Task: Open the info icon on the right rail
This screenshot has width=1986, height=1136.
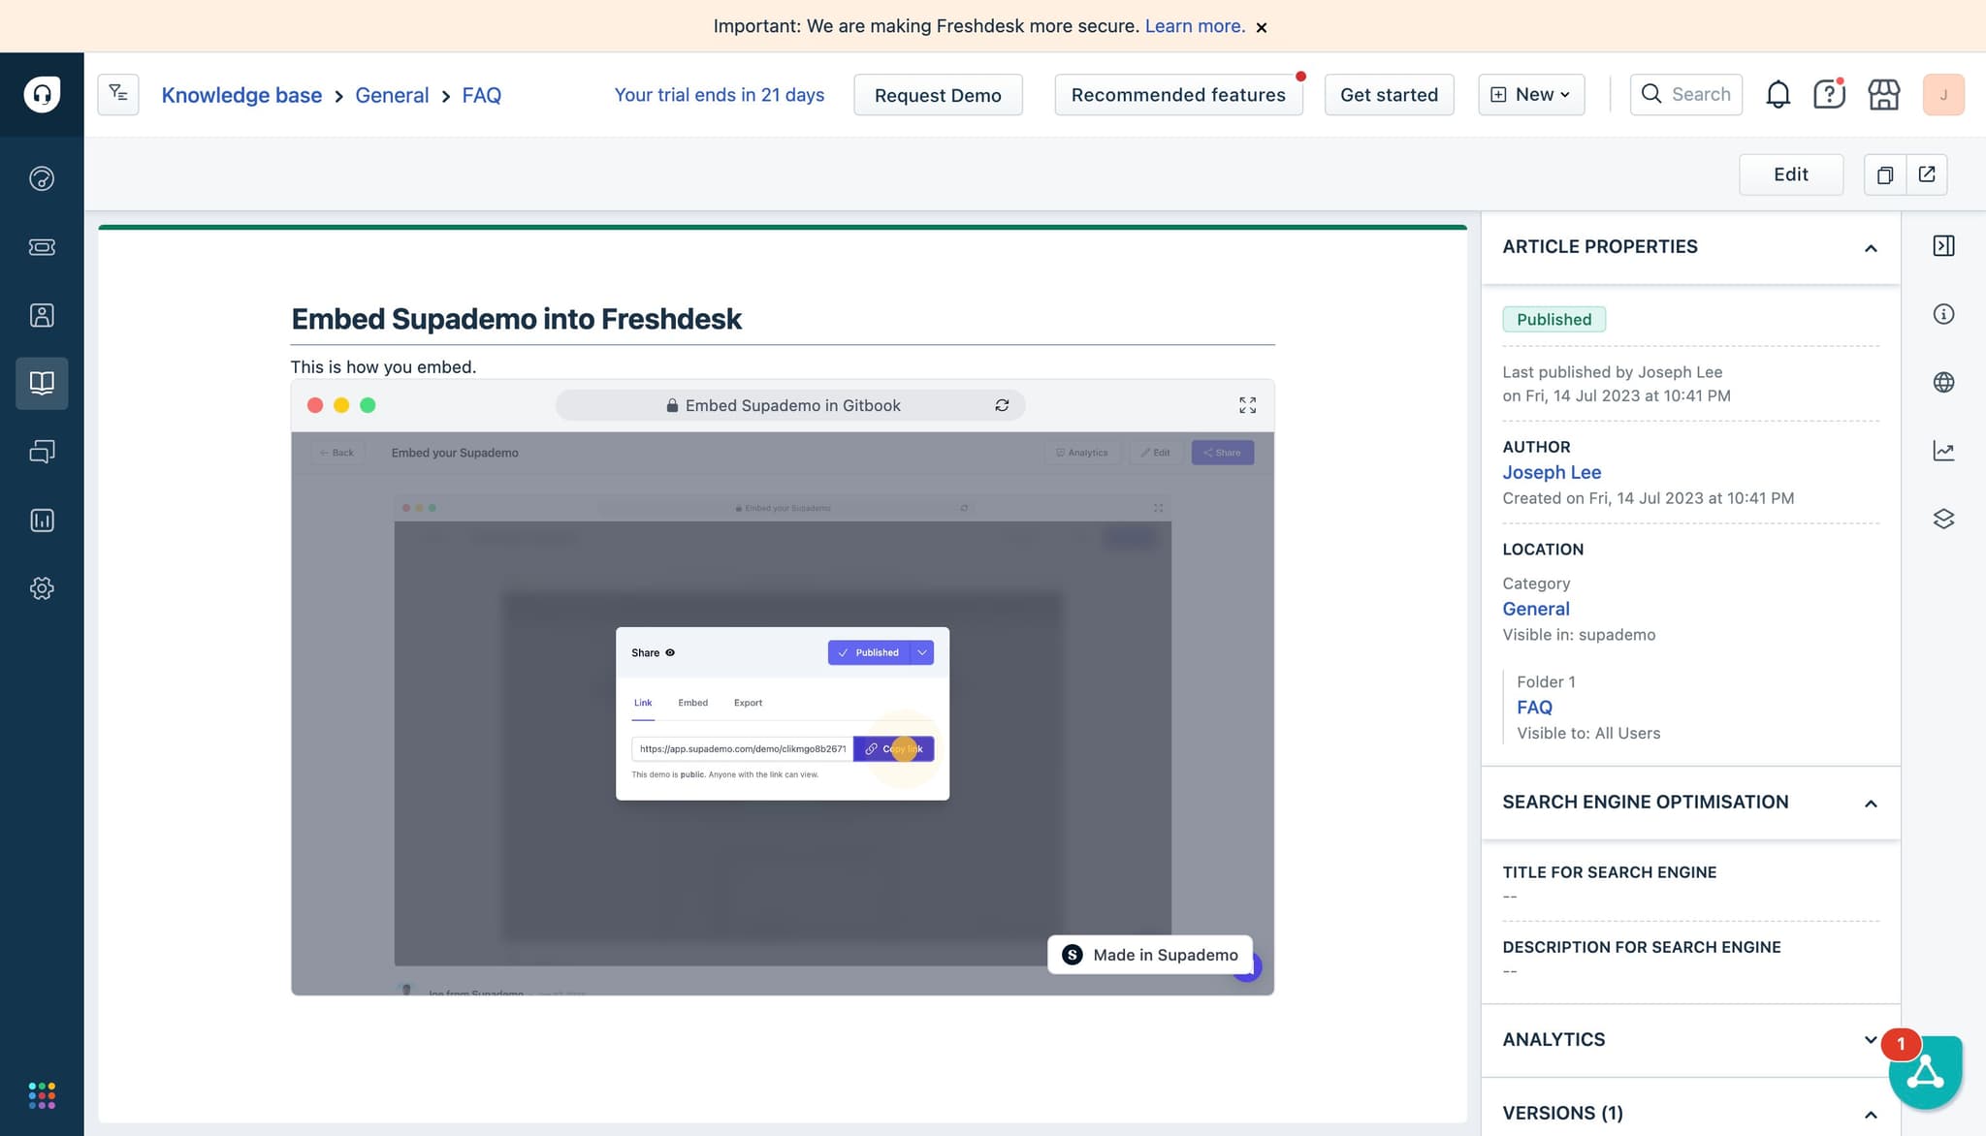Action: pyautogui.click(x=1943, y=314)
